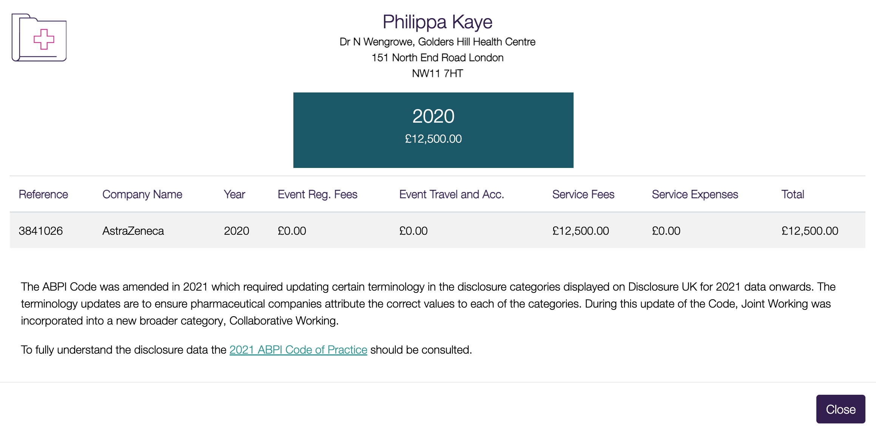Click the Event Travel and Acc. header
Screen dimensions: 876x434
tap(452, 194)
